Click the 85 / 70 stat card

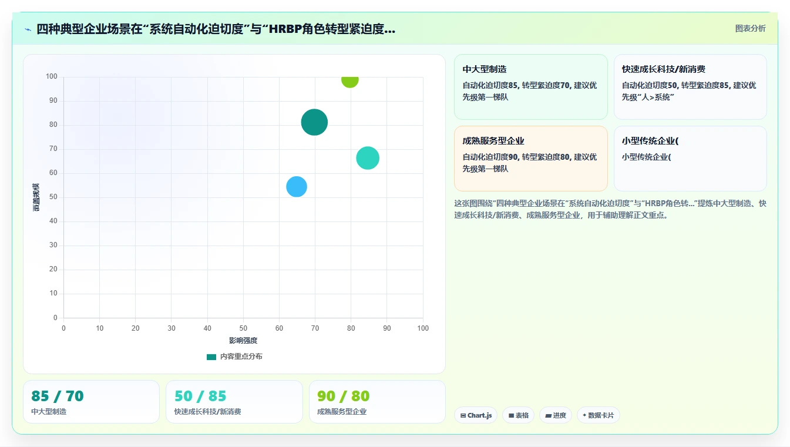point(91,402)
